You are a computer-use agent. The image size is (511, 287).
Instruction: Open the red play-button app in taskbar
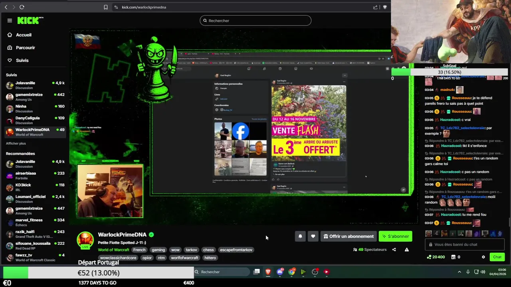coord(327,272)
